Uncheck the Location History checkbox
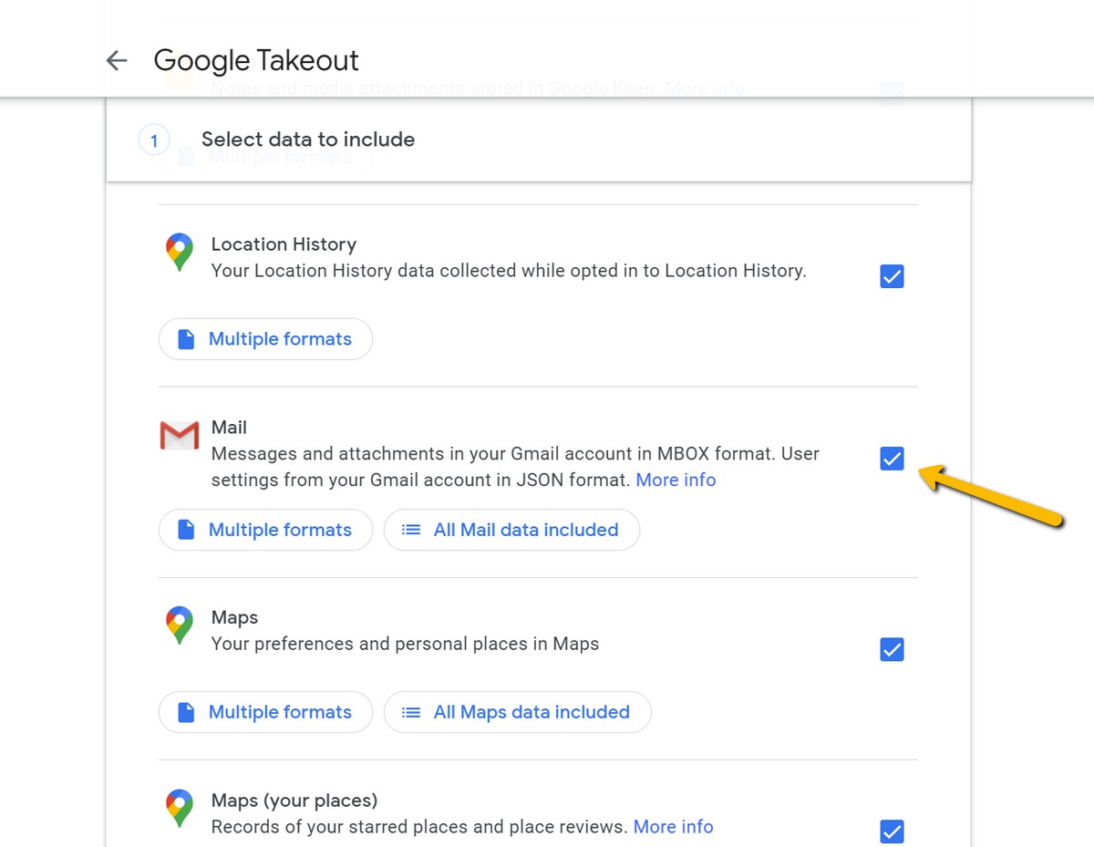The height and width of the screenshot is (847, 1094). (x=892, y=276)
